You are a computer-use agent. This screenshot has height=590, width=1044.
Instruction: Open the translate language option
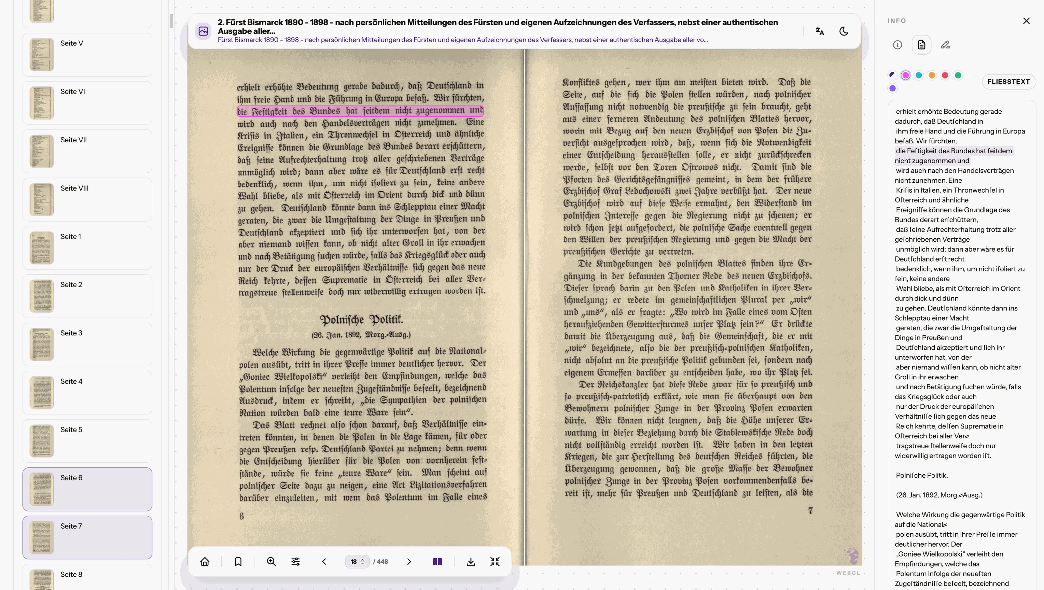click(x=820, y=31)
